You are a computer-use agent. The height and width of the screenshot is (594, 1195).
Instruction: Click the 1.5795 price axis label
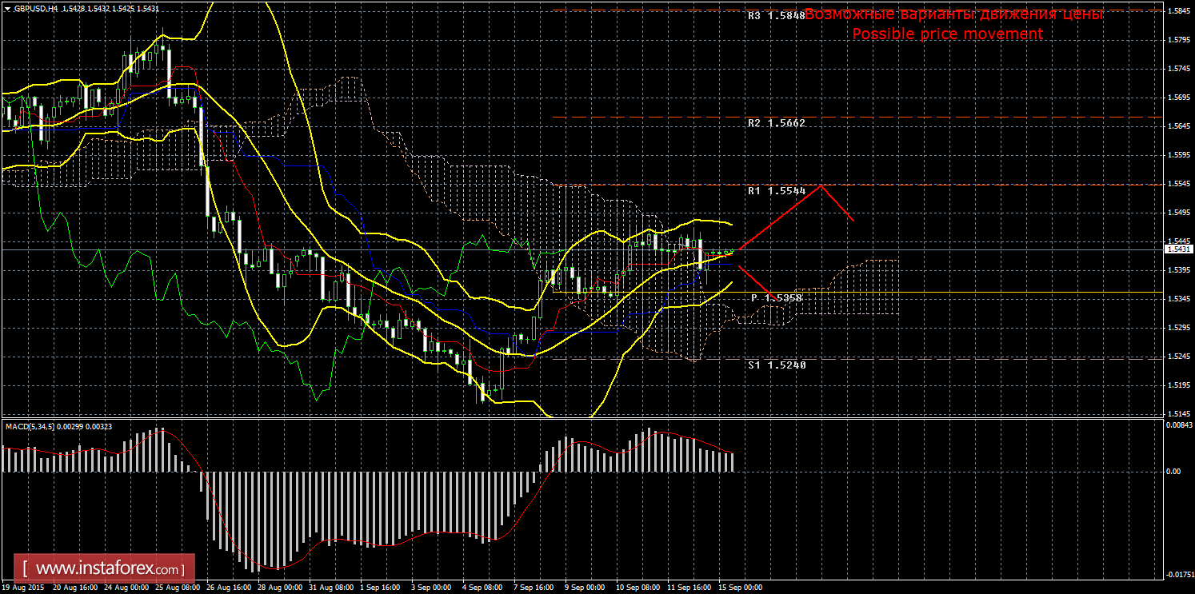(1180, 40)
